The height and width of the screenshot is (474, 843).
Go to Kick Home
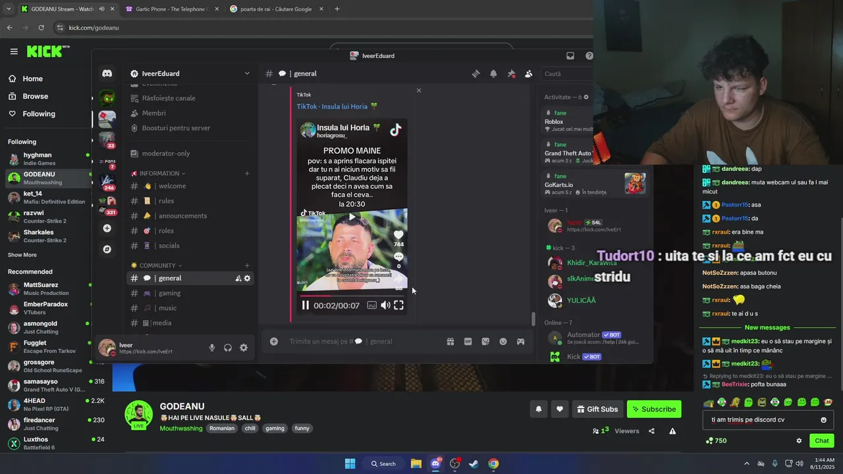pyautogui.click(x=26, y=78)
